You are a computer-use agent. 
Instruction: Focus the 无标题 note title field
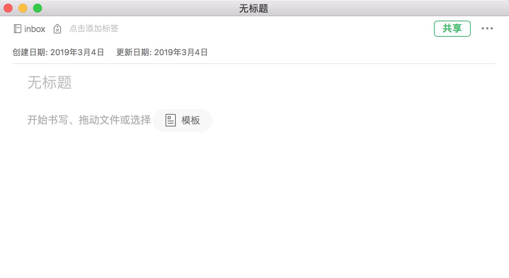point(50,82)
